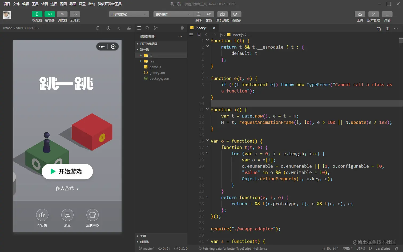403x252 pixels.
Task: Open package.json in the file tree
Action: click(161, 79)
